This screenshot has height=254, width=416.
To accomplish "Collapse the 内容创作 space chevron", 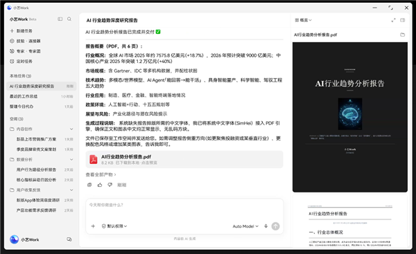I will 71,129.
